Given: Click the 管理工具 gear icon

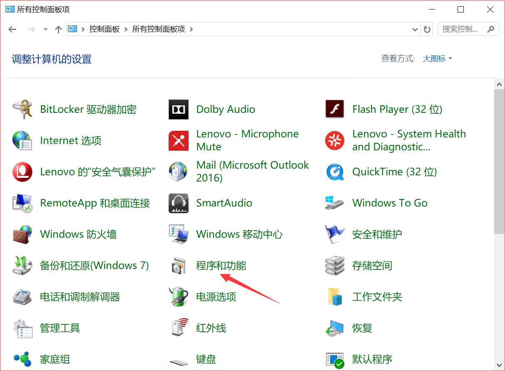Looking at the screenshot, I should (22, 328).
